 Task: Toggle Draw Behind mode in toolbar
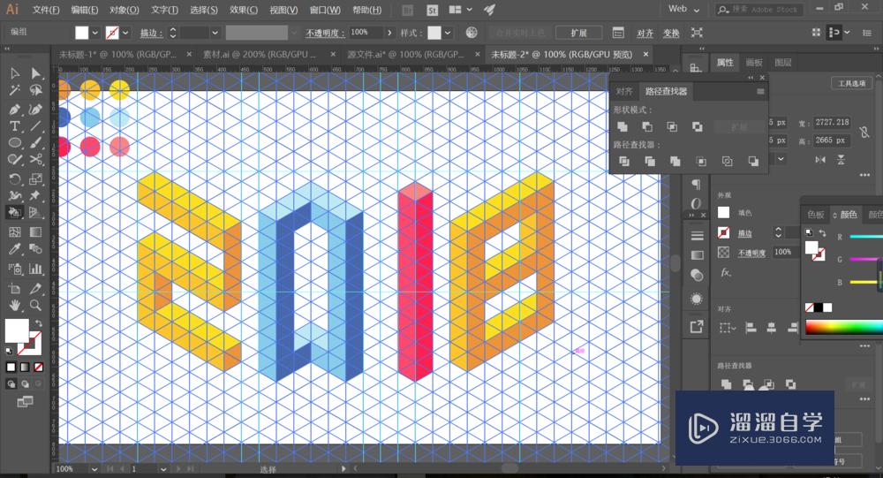pos(25,383)
